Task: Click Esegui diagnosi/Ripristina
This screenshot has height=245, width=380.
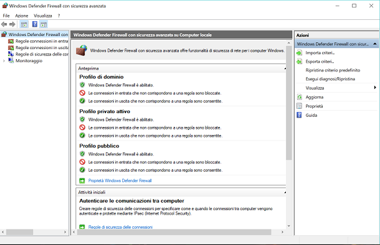Action: pyautogui.click(x=330, y=79)
